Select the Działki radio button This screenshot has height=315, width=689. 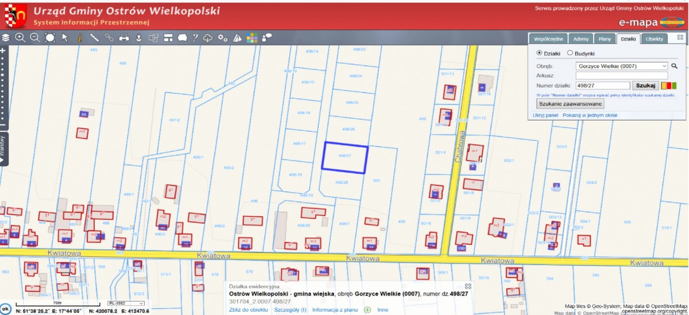point(539,53)
